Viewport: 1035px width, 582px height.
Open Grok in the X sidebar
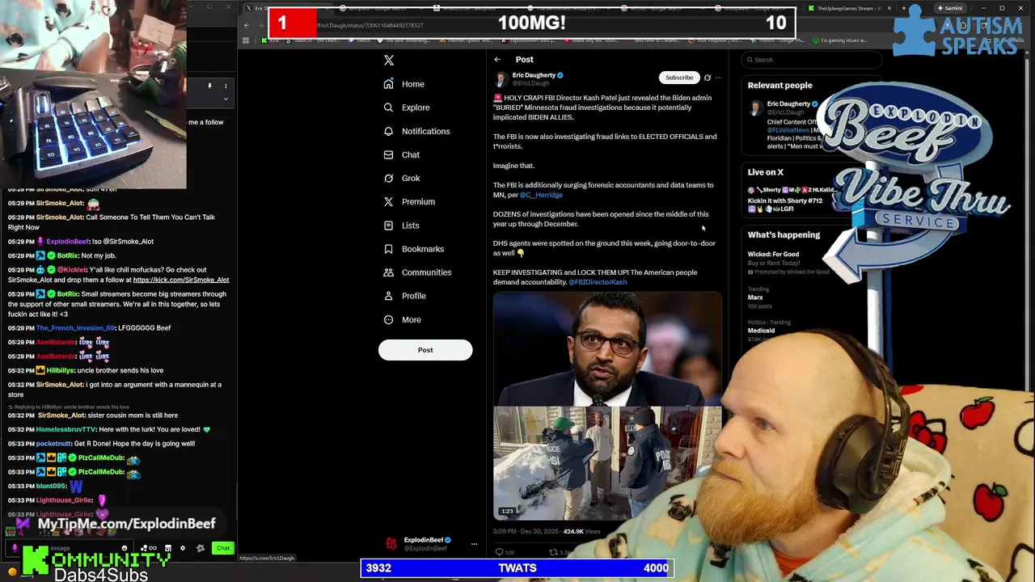(402, 178)
